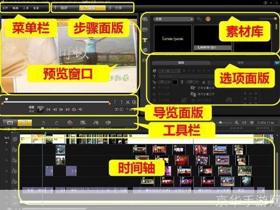
Task: Select the Title (T) library category icon
Action: pos(145,40)
